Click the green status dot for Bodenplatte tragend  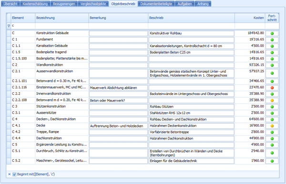[272, 53]
